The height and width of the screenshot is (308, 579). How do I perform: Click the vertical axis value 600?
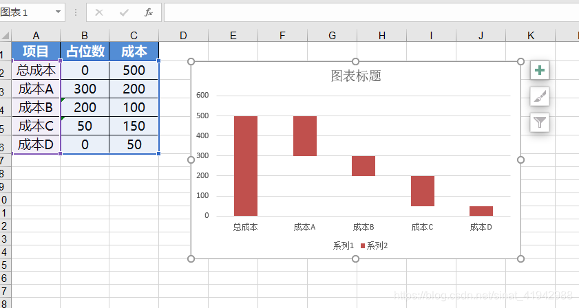click(x=202, y=95)
